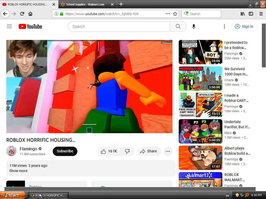Open 'I pretended to be a Roblox' thumbnail

[201, 52]
